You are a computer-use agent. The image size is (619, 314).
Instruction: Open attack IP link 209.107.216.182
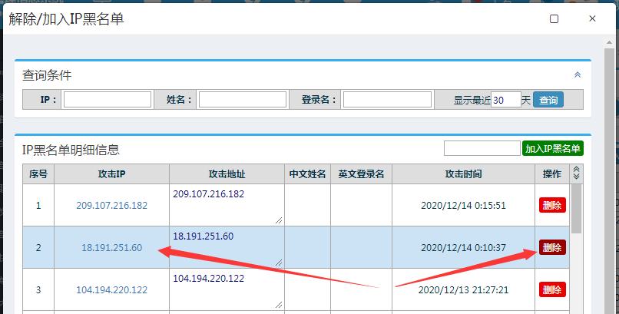[x=112, y=205]
